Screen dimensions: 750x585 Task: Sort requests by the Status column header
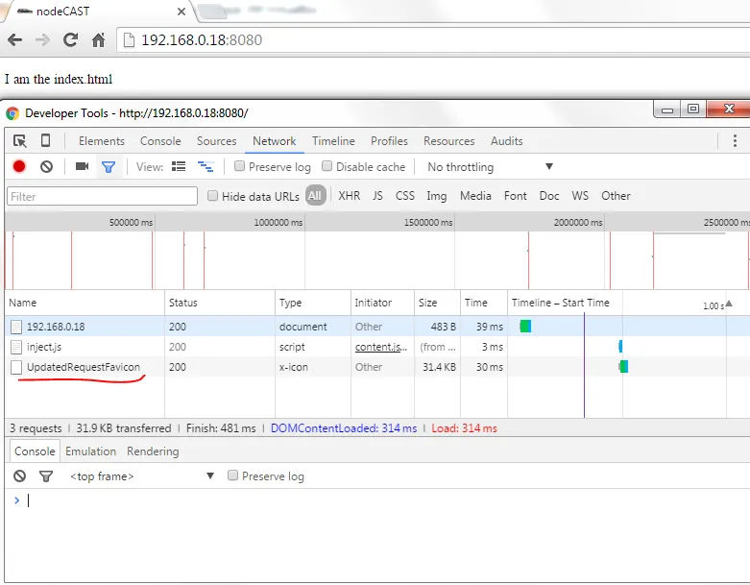pyautogui.click(x=220, y=303)
